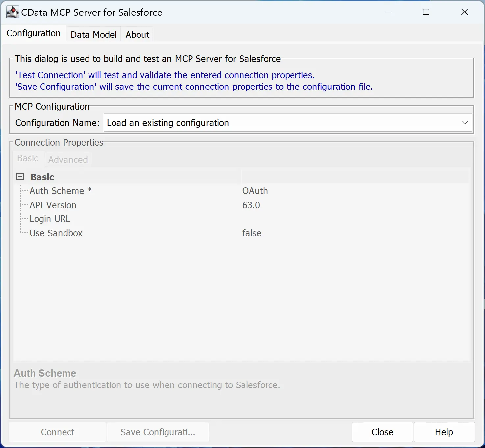The image size is (485, 448).
Task: Open the Configuration Name dropdown
Action: 465,122
